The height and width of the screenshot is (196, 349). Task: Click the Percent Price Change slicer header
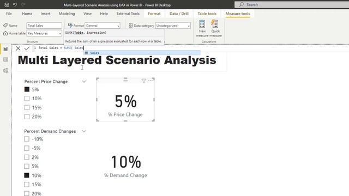pyautogui.click(x=46, y=82)
